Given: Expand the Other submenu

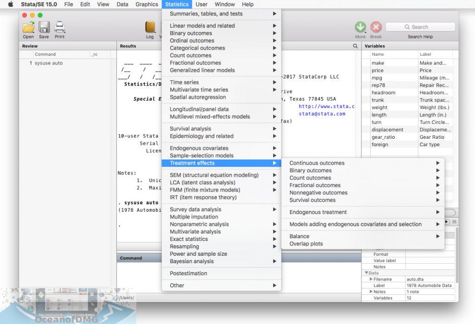Looking at the screenshot, I should (221, 285).
